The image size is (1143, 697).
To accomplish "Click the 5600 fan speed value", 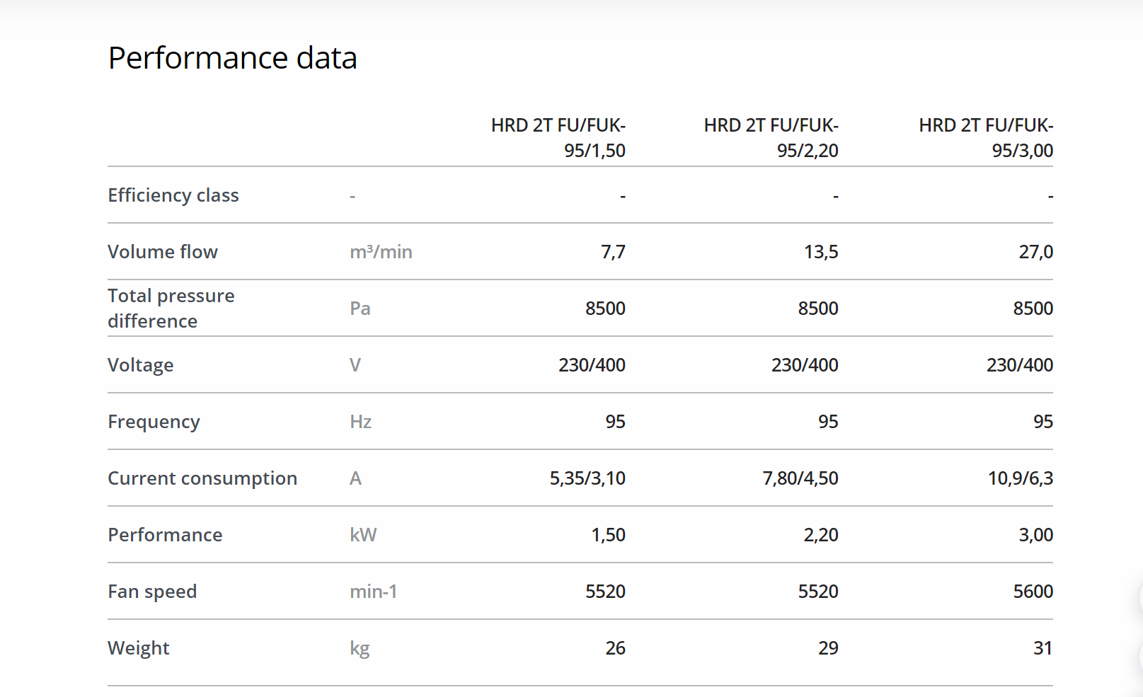I will click(1033, 592).
